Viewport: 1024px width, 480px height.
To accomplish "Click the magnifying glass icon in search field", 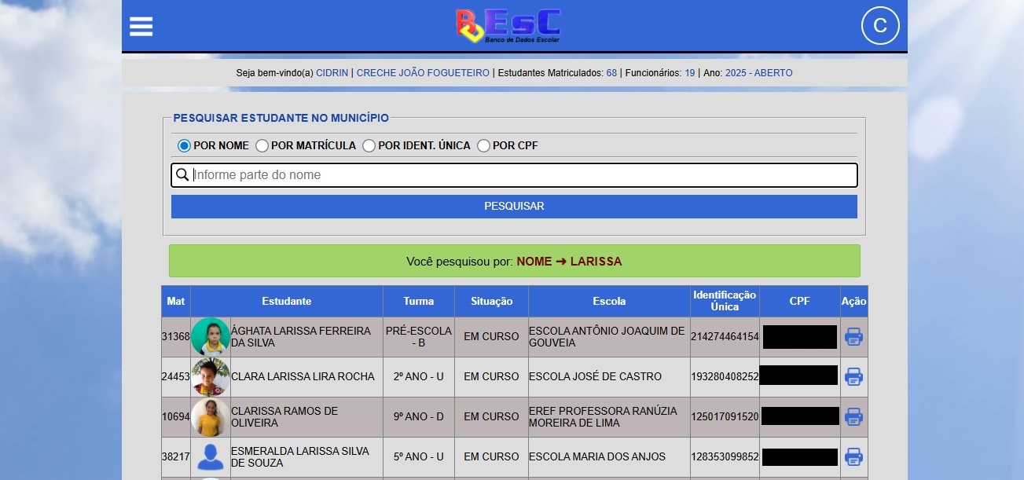I will [x=182, y=175].
